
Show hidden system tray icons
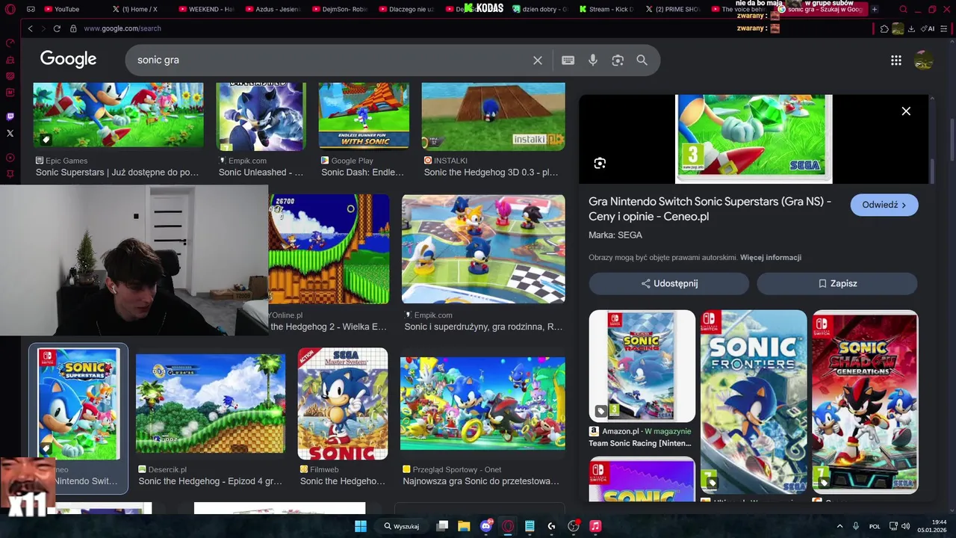839,526
